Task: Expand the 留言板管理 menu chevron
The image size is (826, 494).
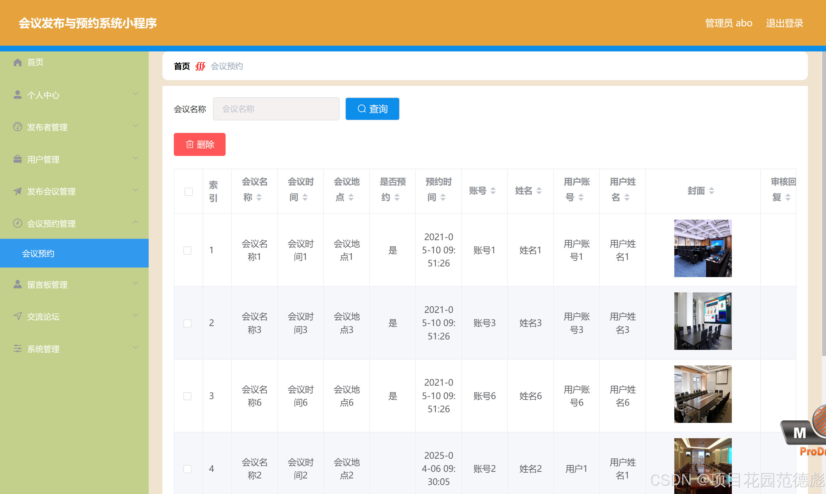Action: (135, 284)
